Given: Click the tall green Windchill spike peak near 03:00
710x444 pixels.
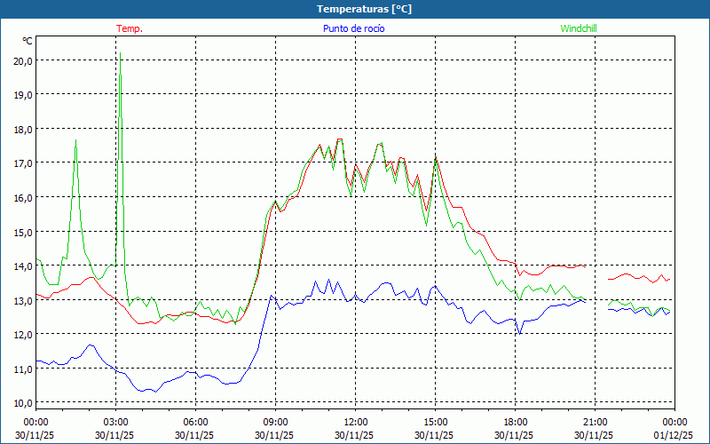Looking at the screenshot, I should [120, 75].
